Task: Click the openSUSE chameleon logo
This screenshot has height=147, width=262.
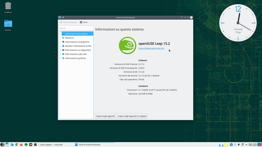Action: click(x=127, y=45)
